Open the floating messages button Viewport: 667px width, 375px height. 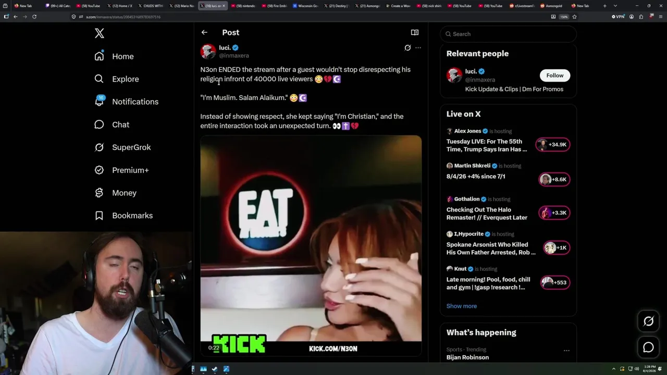coord(648,347)
